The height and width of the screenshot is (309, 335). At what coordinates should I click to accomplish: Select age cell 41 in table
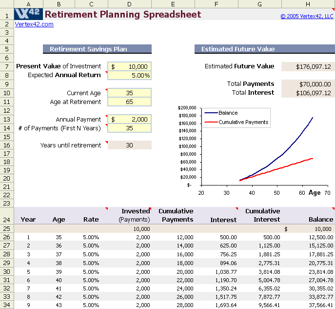[x=59, y=288]
